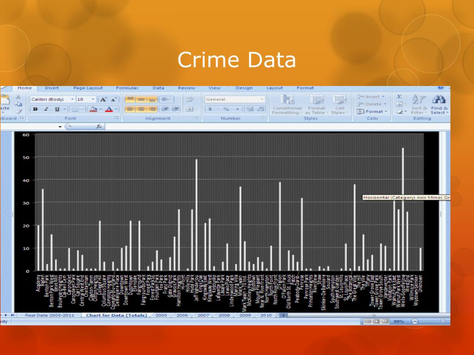Open the Formulas ribbon tab
This screenshot has width=474, height=355.
click(127, 88)
